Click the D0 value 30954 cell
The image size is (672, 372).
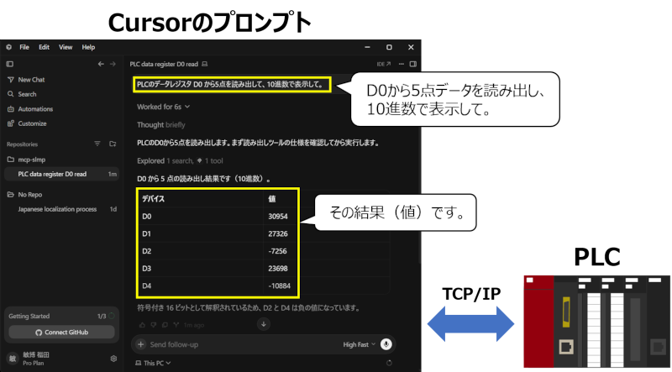(278, 217)
